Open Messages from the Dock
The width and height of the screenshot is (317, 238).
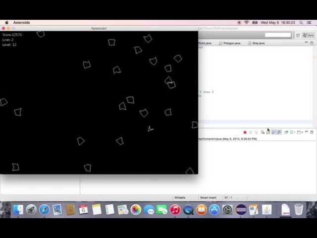coord(149,209)
